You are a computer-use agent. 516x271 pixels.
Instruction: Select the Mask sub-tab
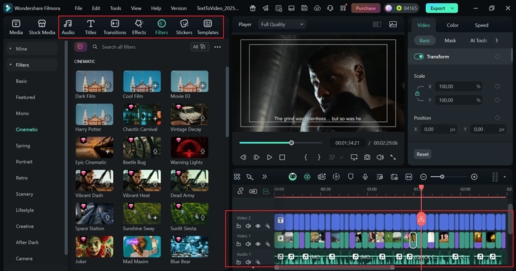pos(450,41)
